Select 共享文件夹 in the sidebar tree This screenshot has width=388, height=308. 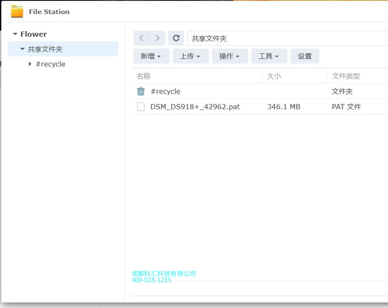[63, 49]
